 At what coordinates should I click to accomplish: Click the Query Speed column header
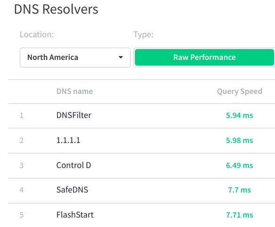(240, 92)
